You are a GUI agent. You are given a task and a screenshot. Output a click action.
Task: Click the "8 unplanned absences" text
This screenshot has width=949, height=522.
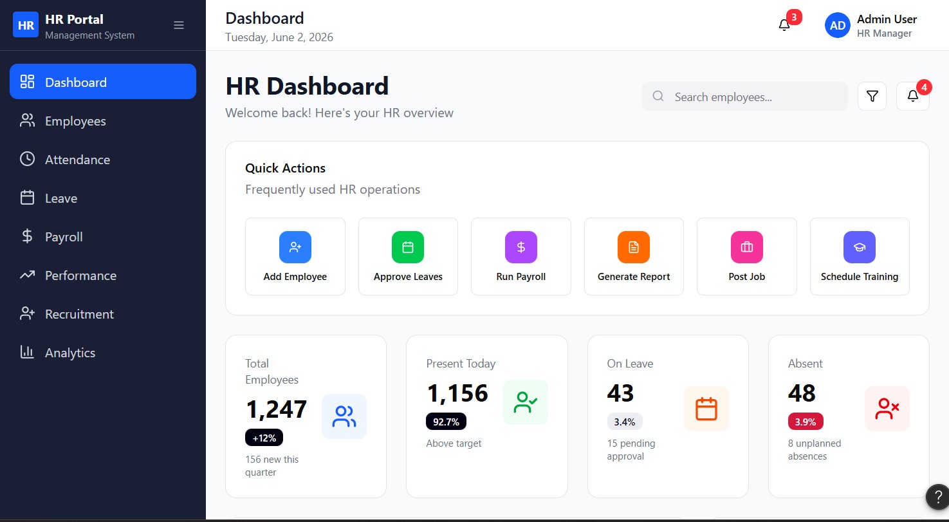(815, 450)
